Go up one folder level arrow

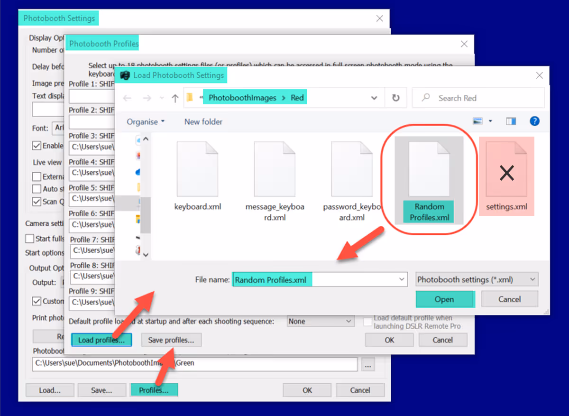click(175, 98)
